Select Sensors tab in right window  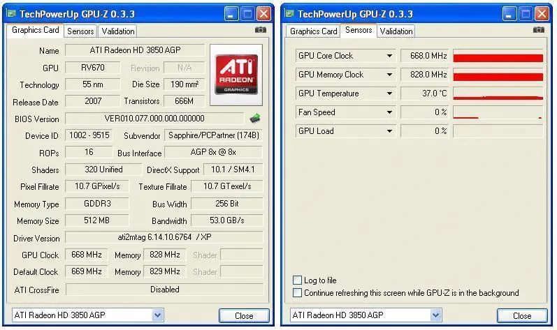(x=359, y=30)
